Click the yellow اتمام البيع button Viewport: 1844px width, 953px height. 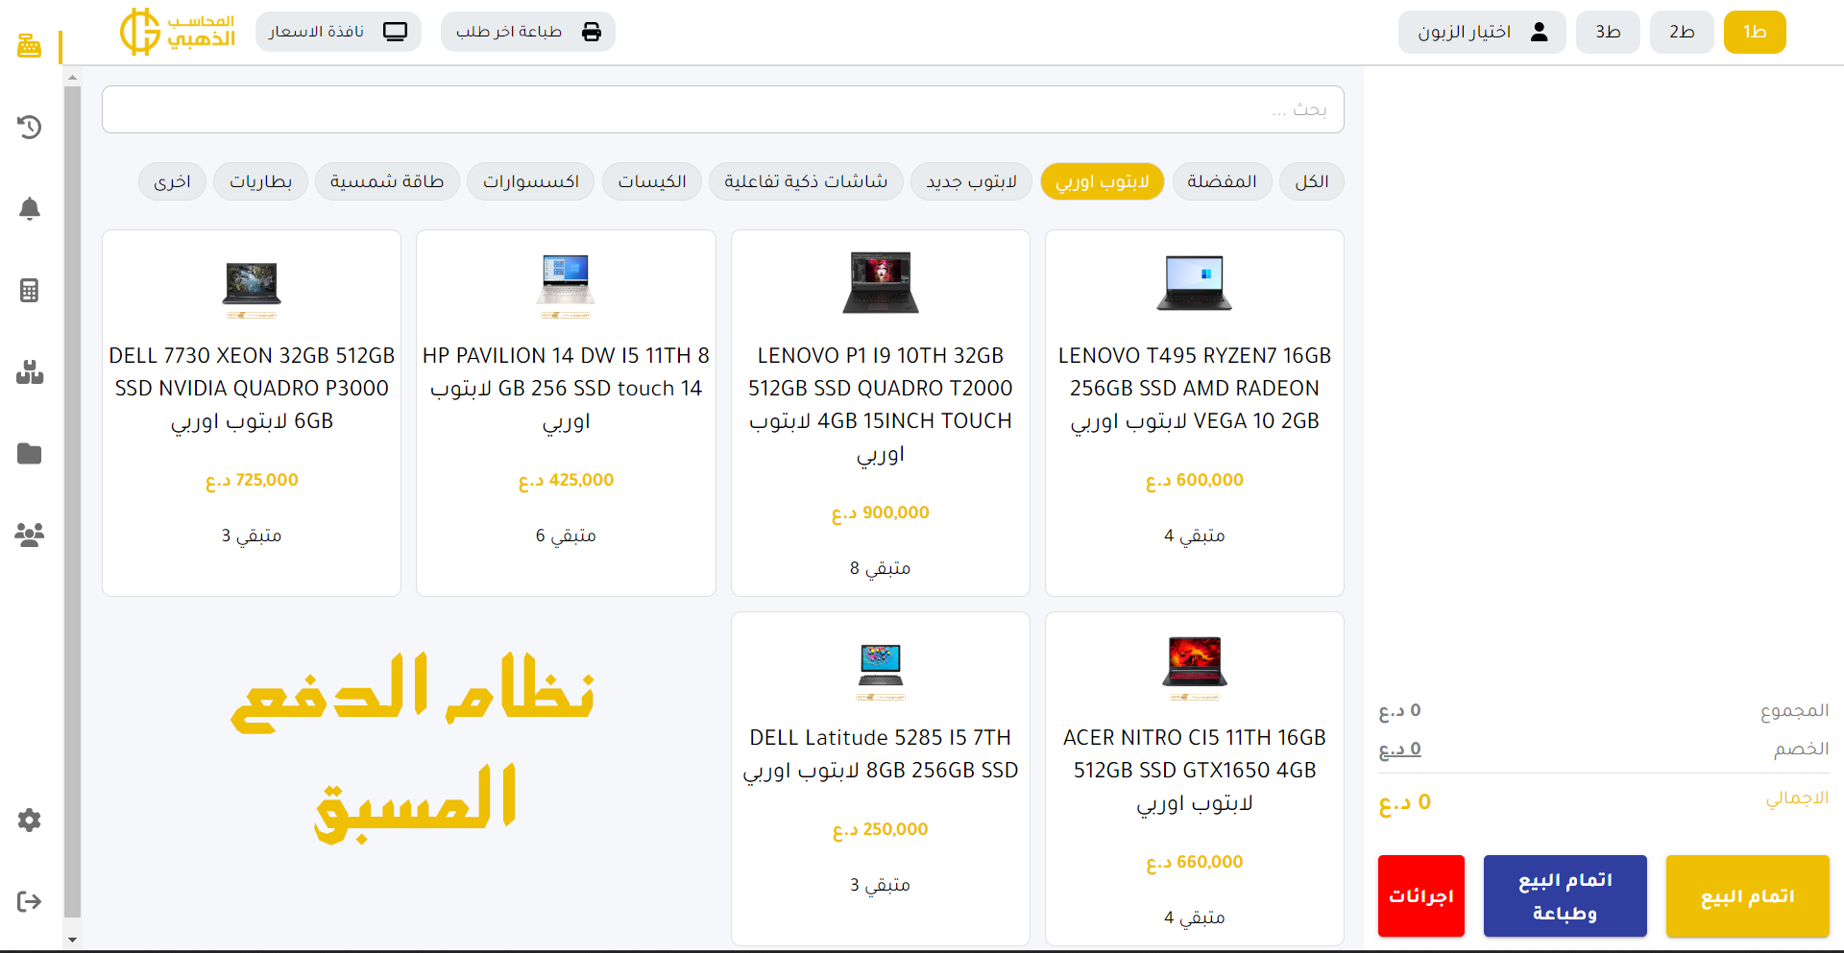1747,895
